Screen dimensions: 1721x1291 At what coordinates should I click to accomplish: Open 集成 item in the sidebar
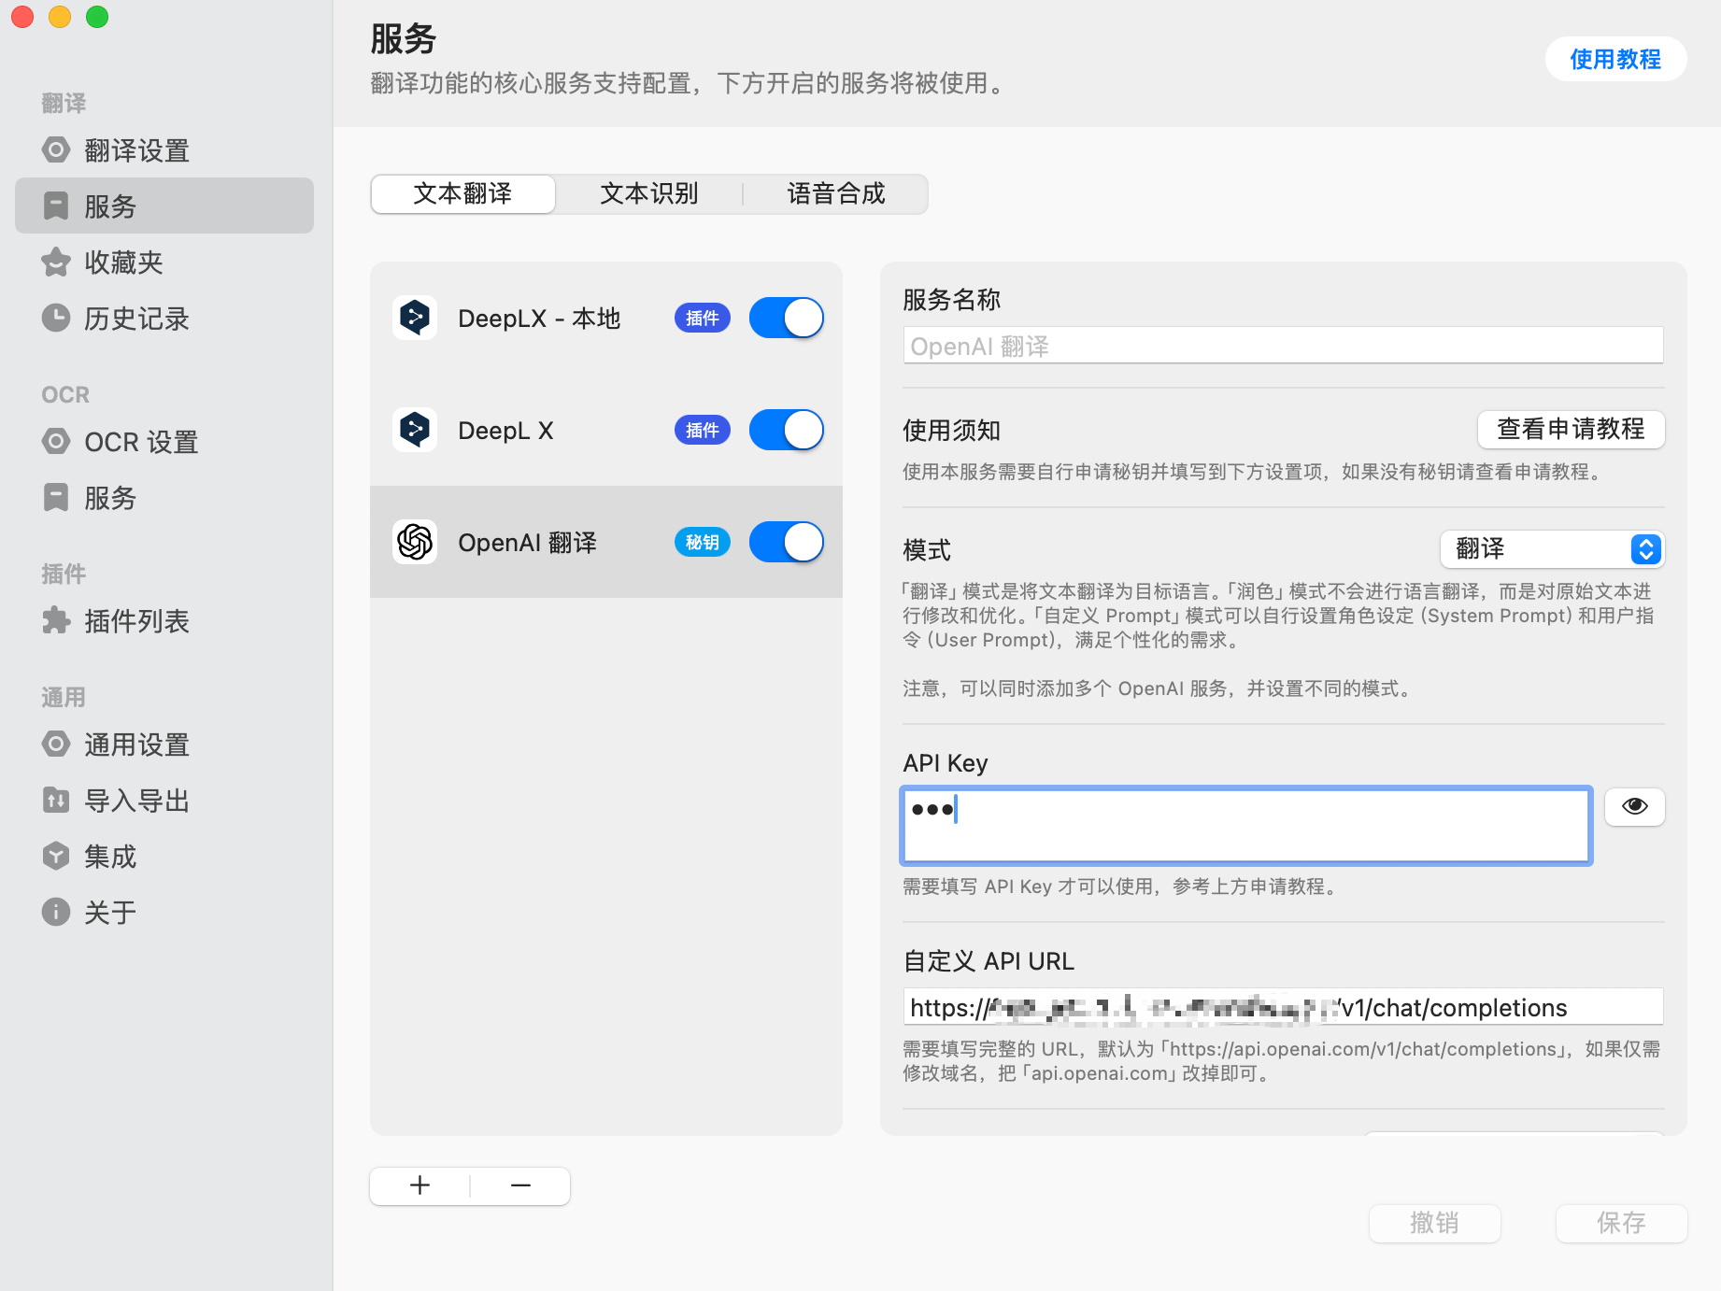[164, 857]
